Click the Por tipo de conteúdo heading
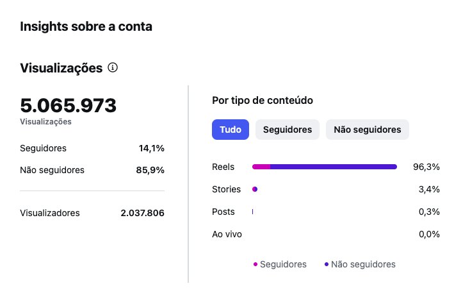470x295 pixels. (262, 101)
